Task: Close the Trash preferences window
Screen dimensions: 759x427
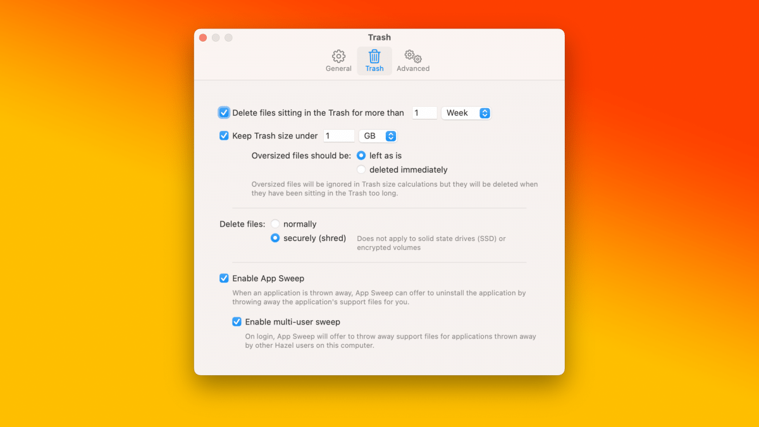Action: [203, 38]
